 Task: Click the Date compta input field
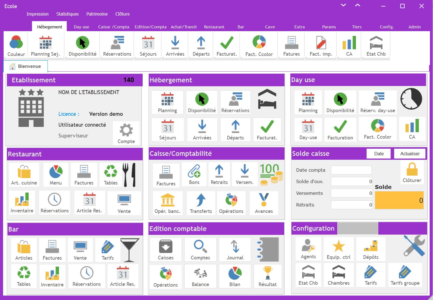351,170
